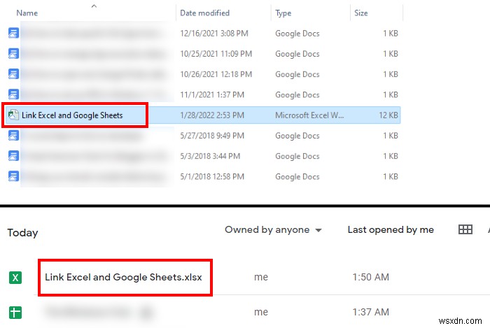Click the Google Docs icon dated 5/1/2018

coord(13,176)
